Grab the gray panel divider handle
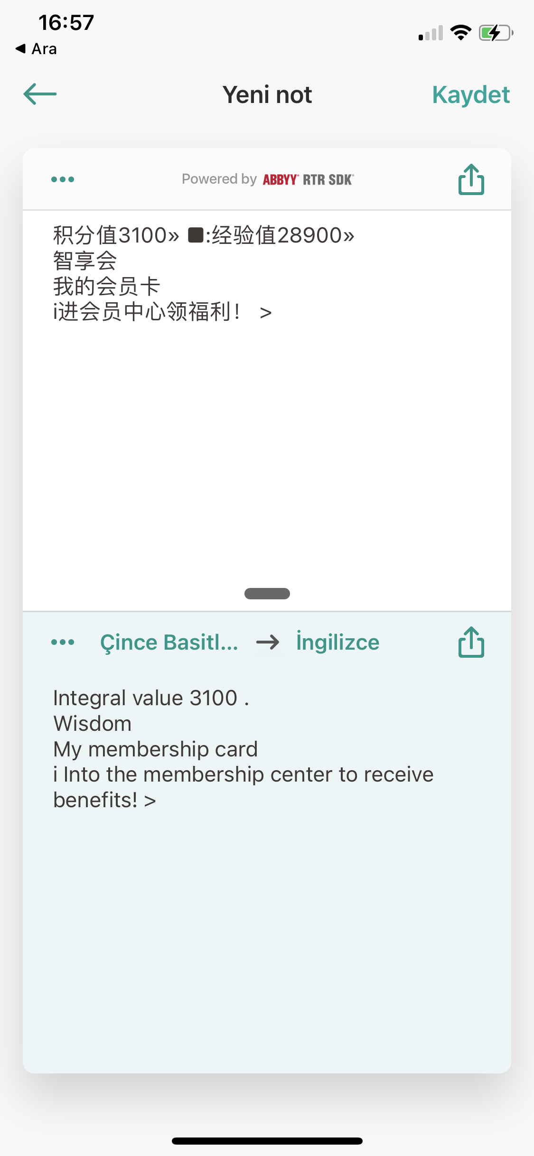Screen dimensions: 534x1156 [x=267, y=594]
